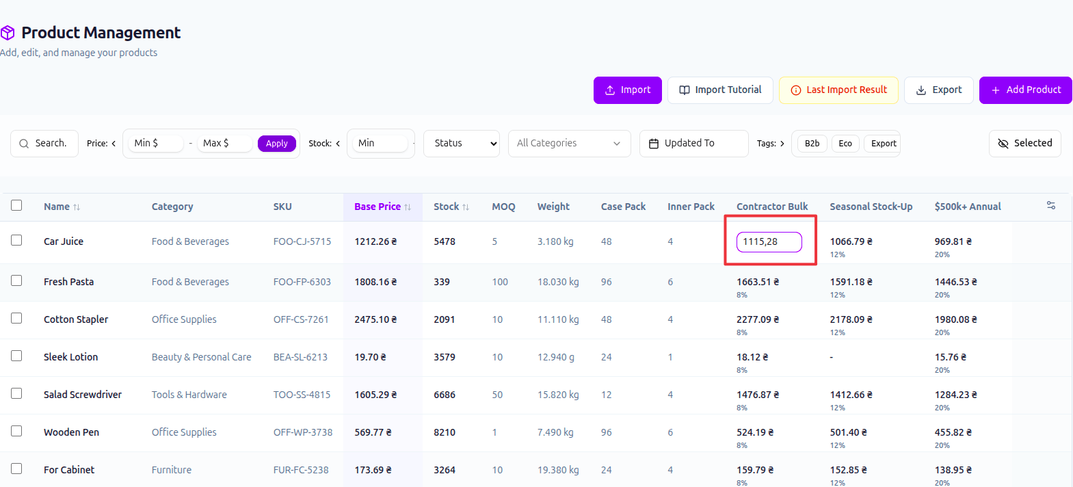Select the Eco tag

point(845,144)
